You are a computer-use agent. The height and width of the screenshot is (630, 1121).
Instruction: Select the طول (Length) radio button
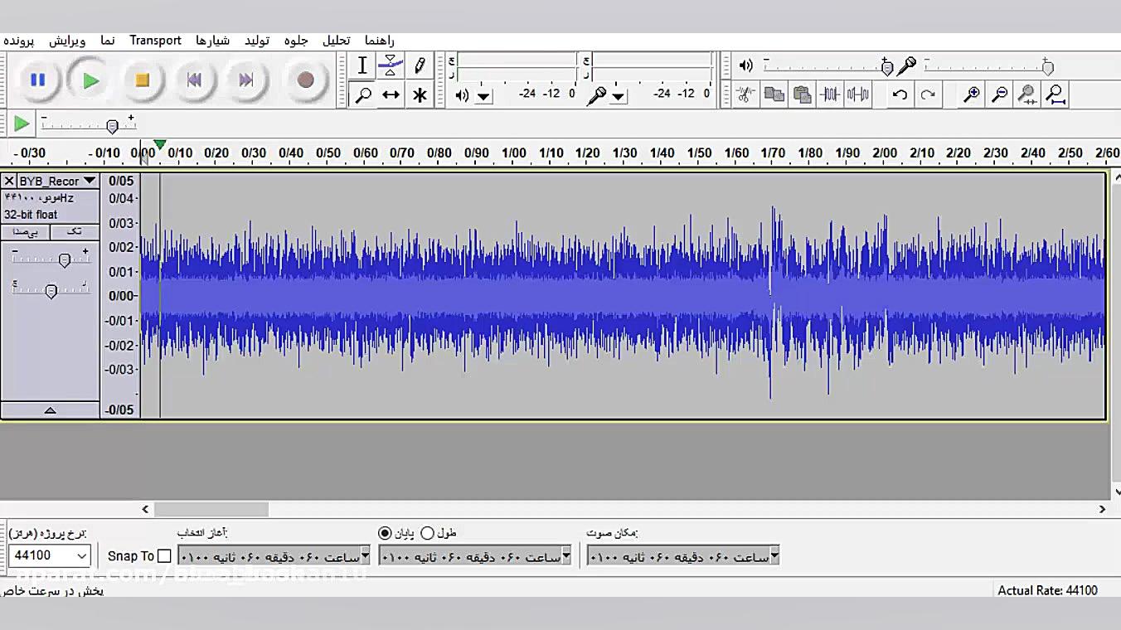click(x=427, y=533)
